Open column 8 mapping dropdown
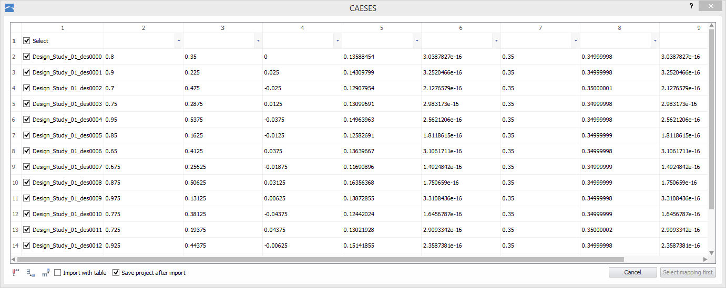726x288 pixels. pyautogui.click(x=655, y=41)
